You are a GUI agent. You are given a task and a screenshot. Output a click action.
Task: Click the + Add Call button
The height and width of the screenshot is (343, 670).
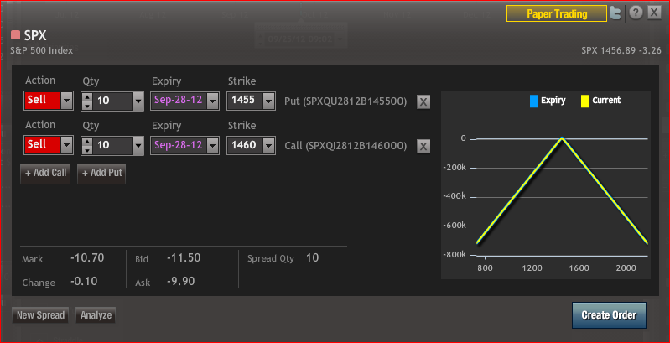coord(45,174)
